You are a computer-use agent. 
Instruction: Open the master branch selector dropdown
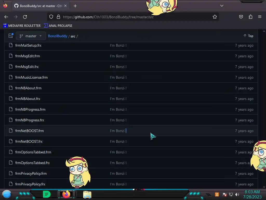31,36
